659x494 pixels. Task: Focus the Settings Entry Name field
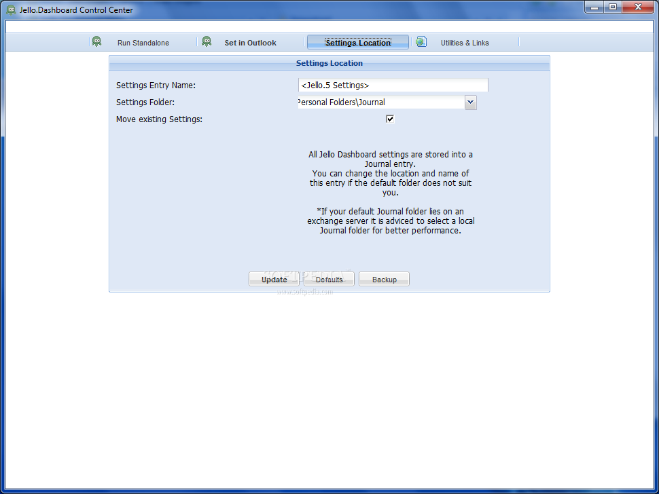[x=393, y=85]
